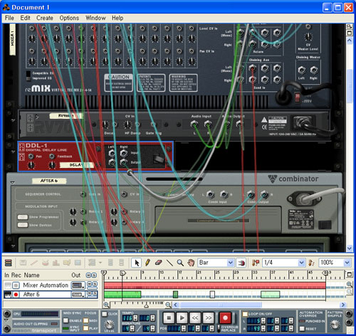Image resolution: width=356 pixels, height=336 pixels.
Task: Collapse the DDL-1 device fold arrow
Action: click(13, 152)
